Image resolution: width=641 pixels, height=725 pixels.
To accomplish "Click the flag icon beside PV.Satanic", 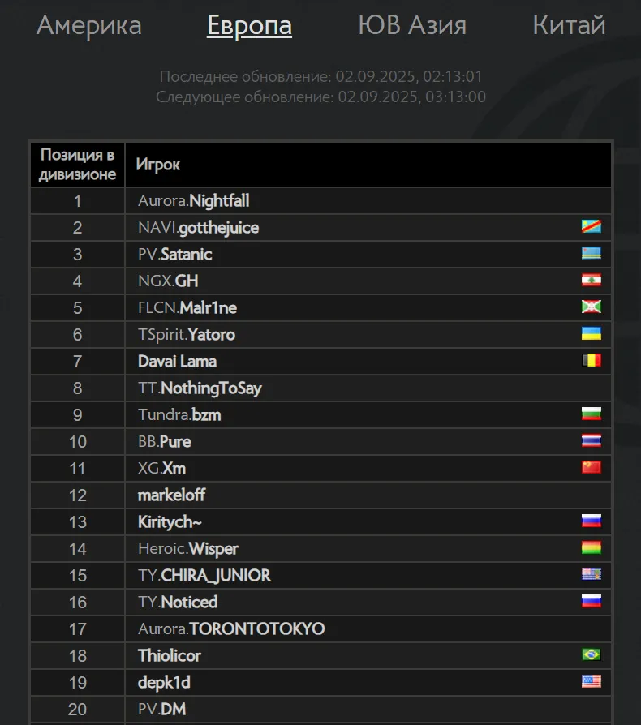I will point(591,253).
